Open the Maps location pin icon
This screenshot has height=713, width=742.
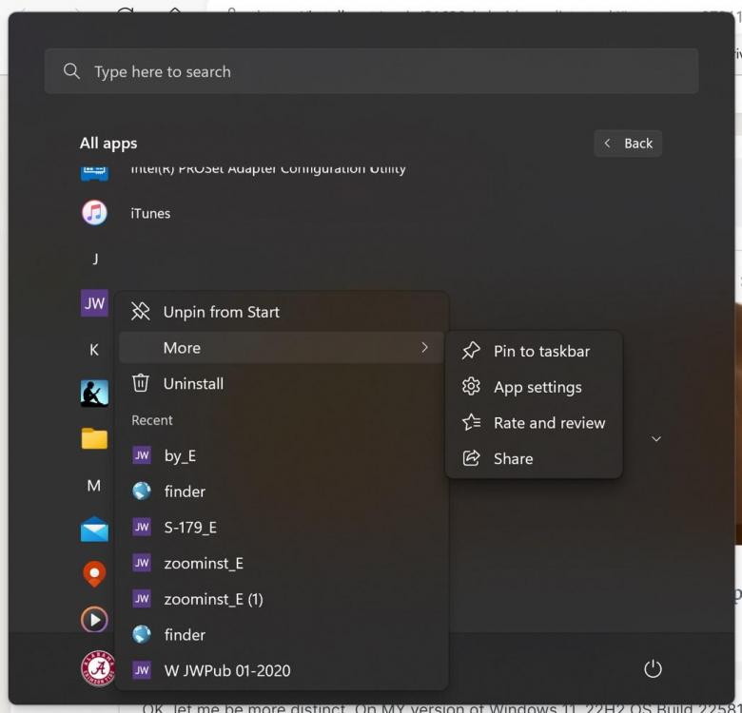click(x=94, y=574)
